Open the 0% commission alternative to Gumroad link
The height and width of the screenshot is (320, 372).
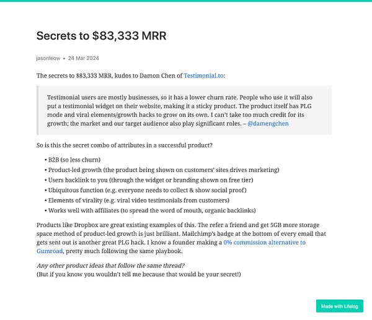coord(265,243)
